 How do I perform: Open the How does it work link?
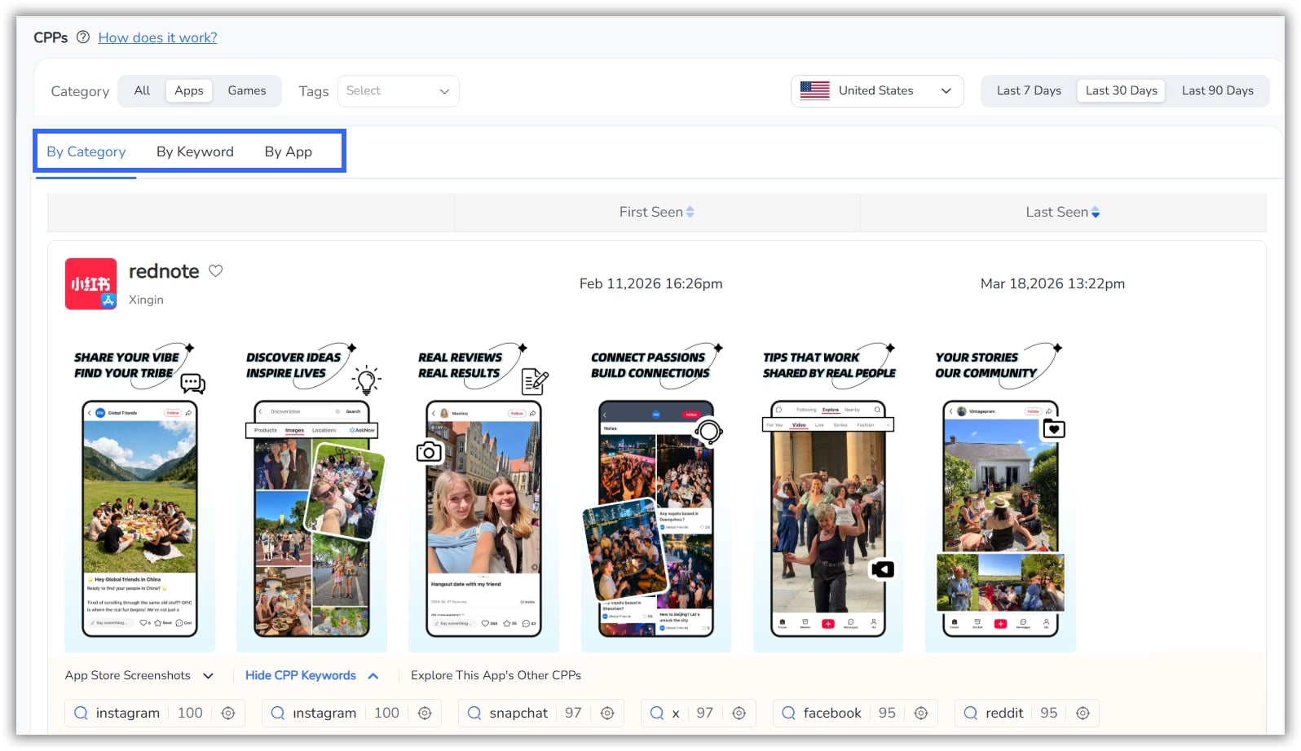[157, 37]
